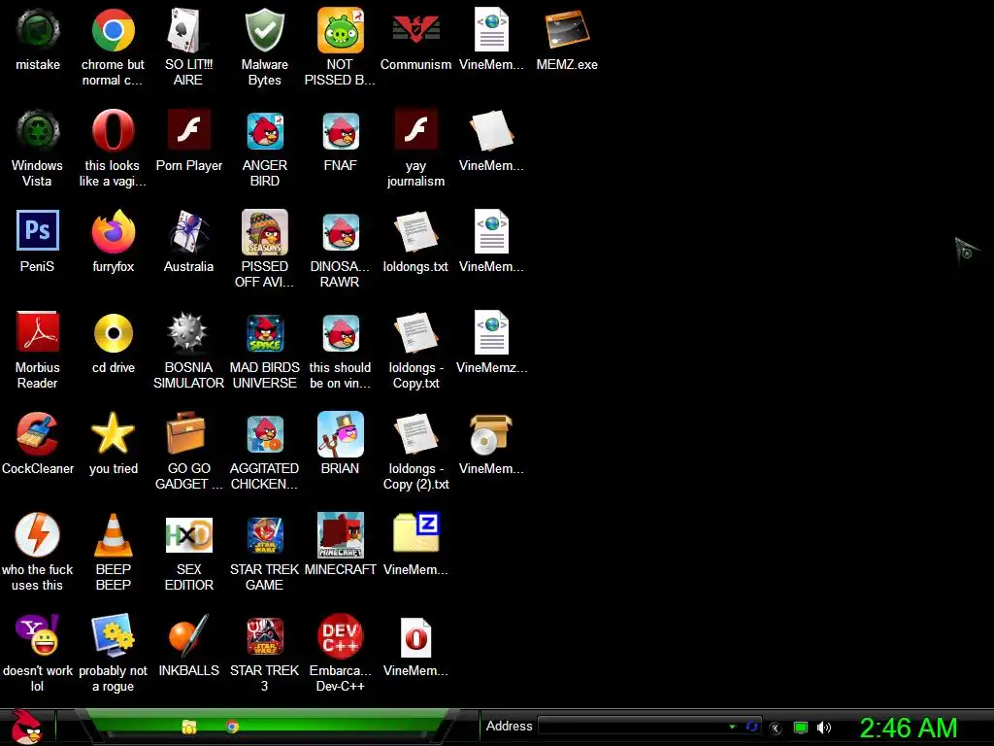
Task: Open the CCleaner brush icon
Action: click(x=38, y=433)
